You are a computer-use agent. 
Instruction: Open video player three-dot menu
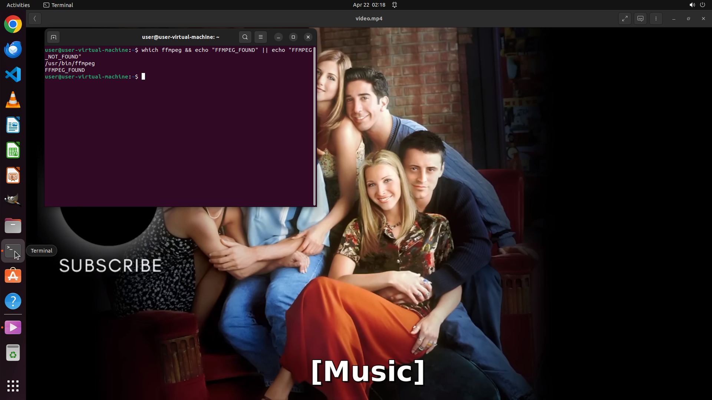click(656, 19)
